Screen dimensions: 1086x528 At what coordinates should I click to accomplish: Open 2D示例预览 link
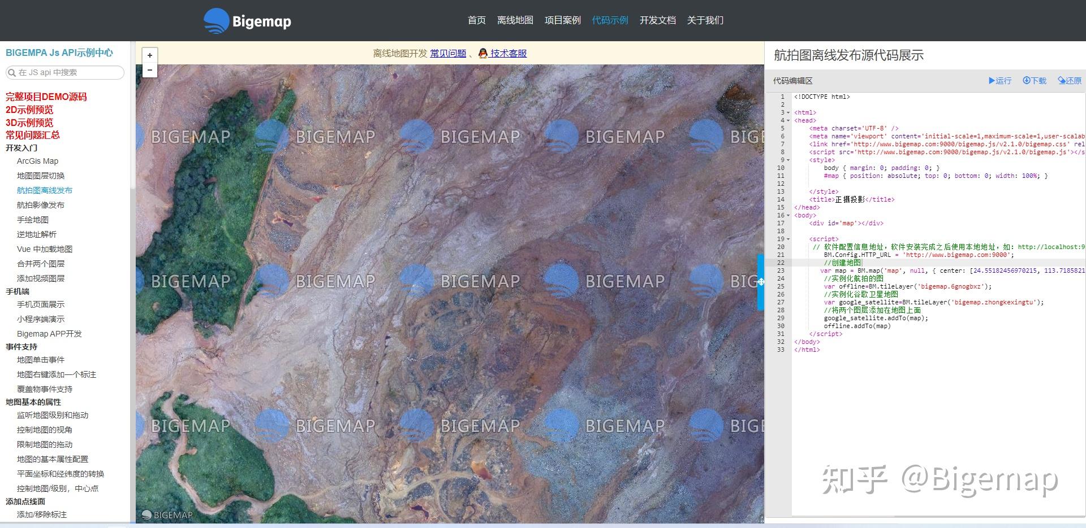pos(29,110)
